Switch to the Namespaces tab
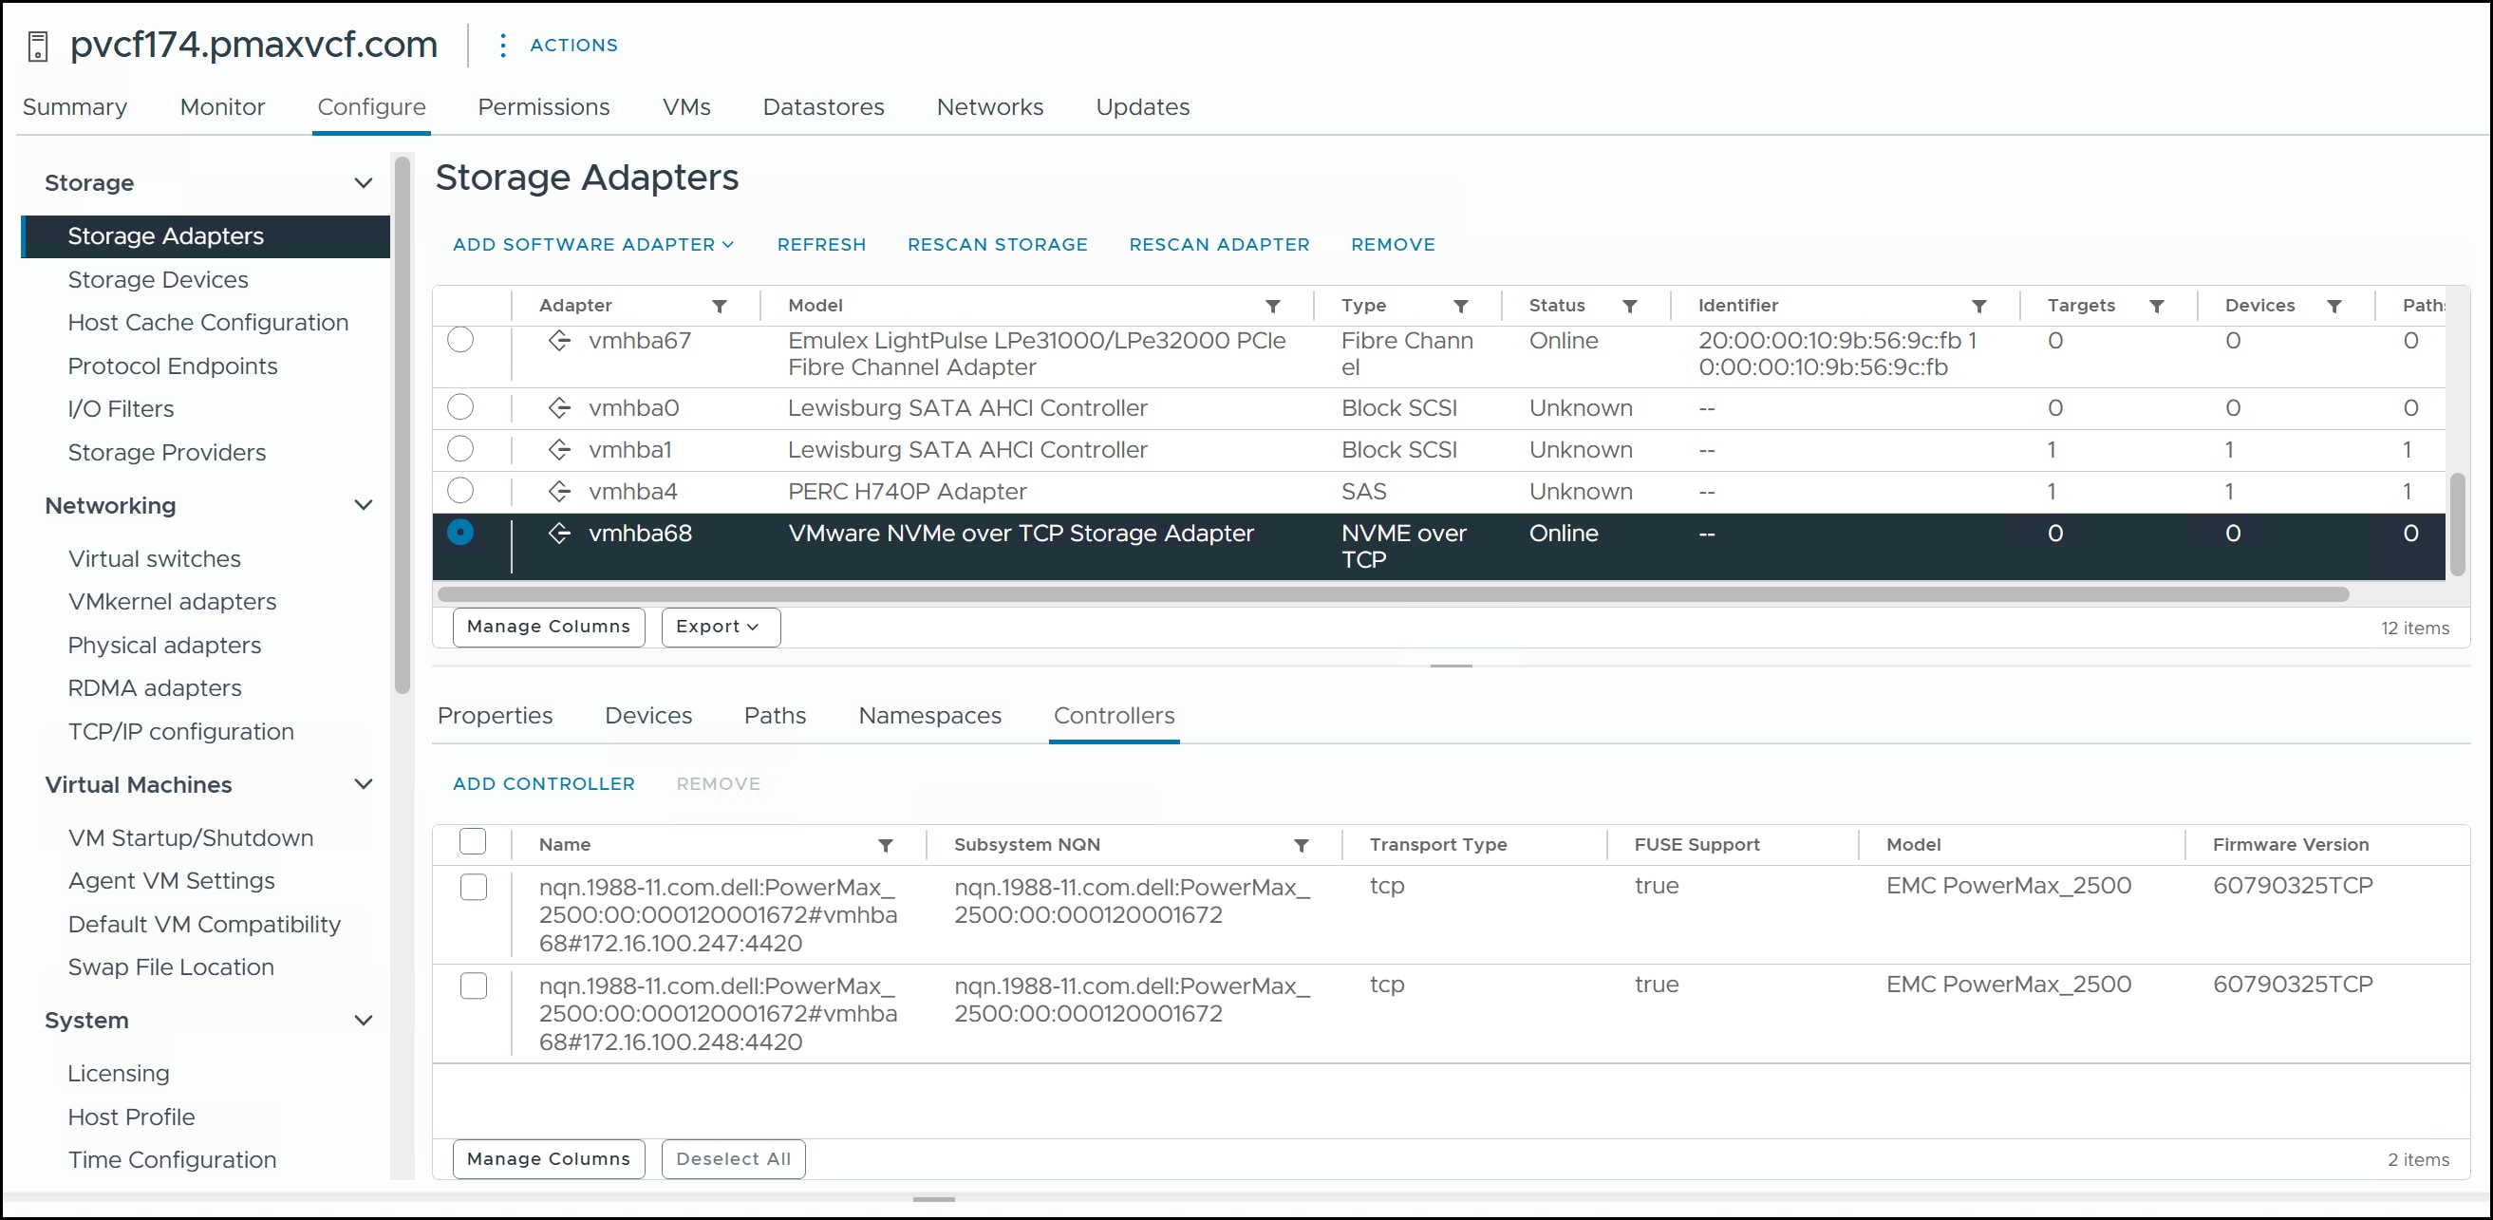2493x1220 pixels. coord(930,715)
